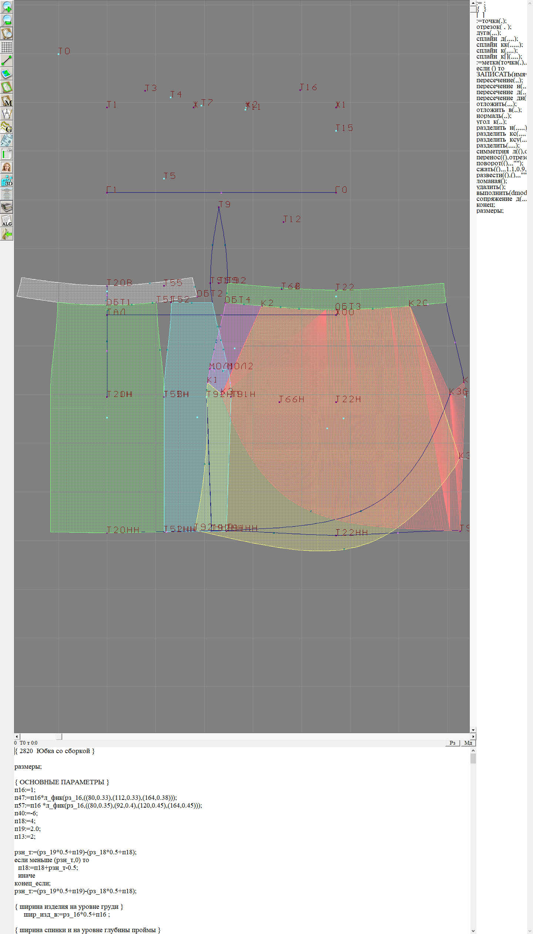This screenshot has width=533, height=934.
Task: Click the code line 'п16:=1;'
Action: tap(25, 789)
